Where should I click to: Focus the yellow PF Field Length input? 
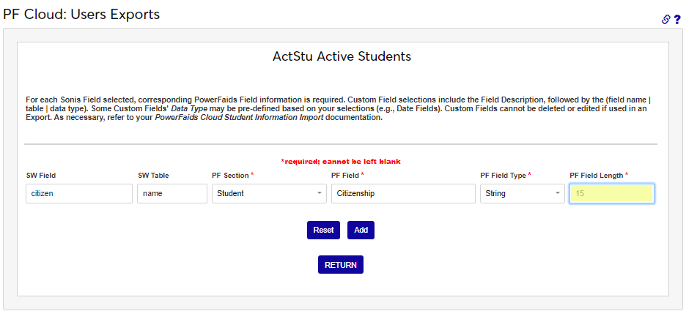click(611, 193)
